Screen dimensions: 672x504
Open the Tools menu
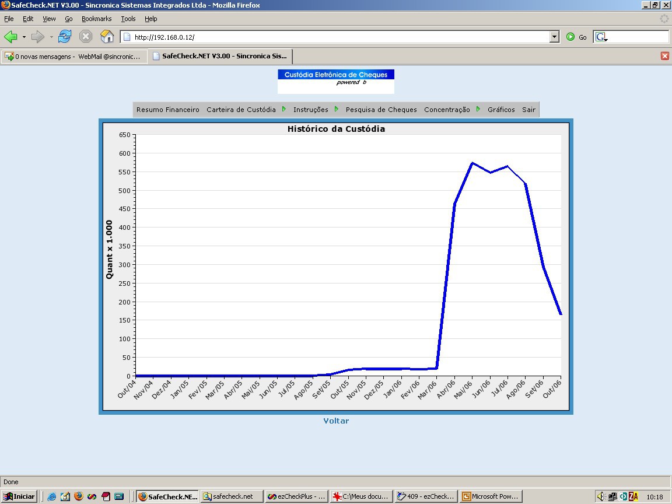pos(128,19)
